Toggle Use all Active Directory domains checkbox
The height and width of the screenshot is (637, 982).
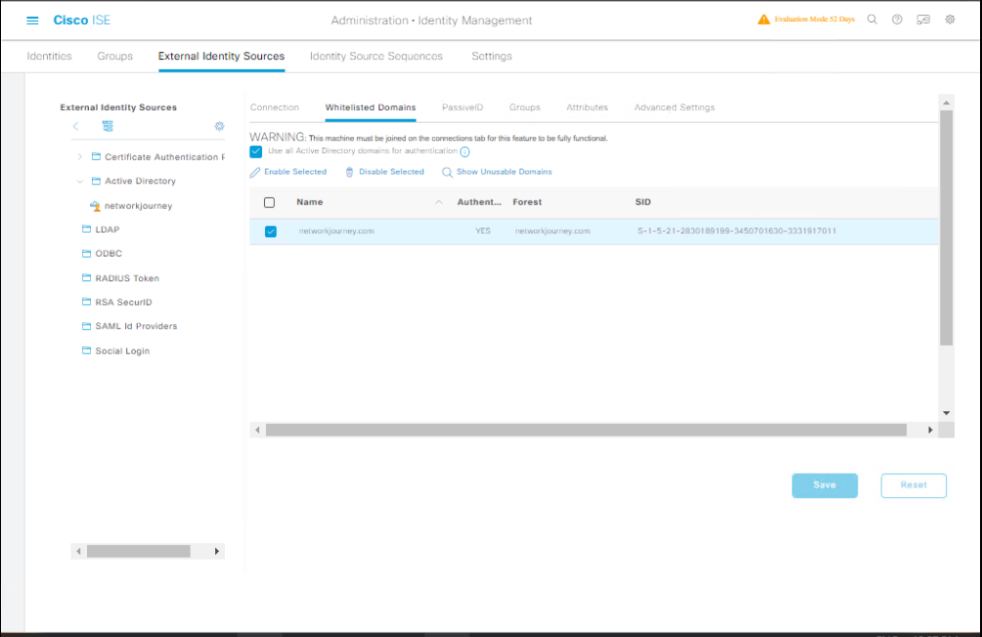(x=255, y=151)
